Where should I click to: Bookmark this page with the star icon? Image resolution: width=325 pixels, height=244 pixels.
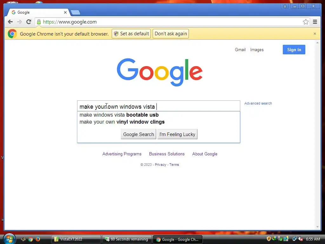click(x=306, y=22)
